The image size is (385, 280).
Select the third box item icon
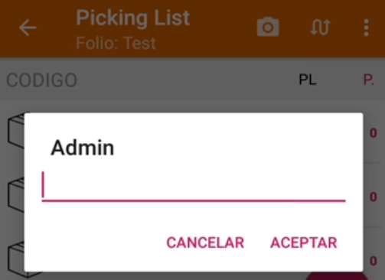(16, 259)
